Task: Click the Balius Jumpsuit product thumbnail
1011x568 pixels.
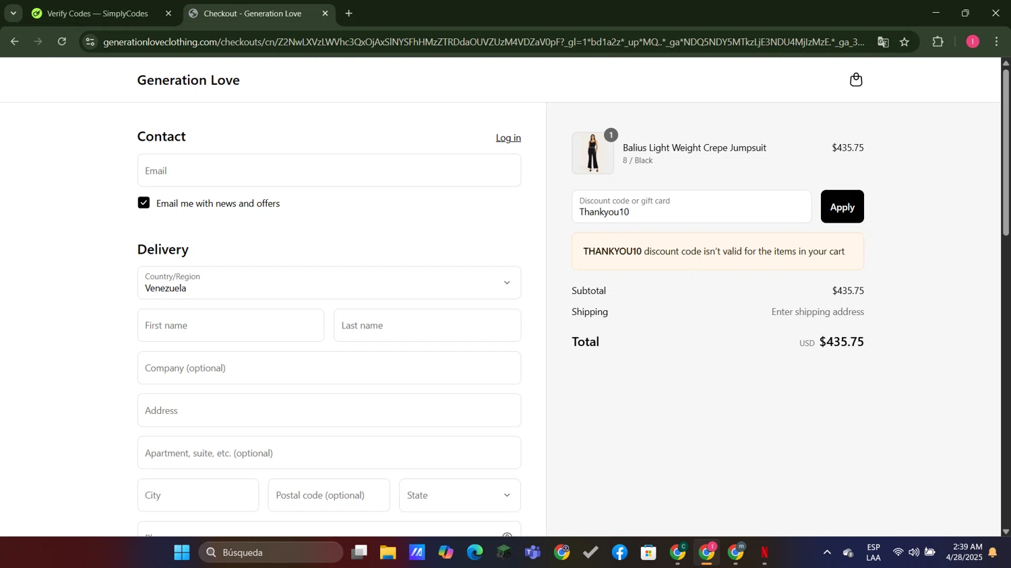Action: point(592,153)
